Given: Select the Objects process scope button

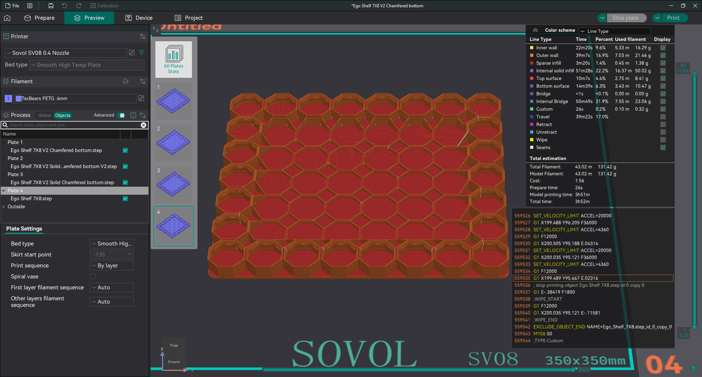Looking at the screenshot, I should (x=63, y=115).
